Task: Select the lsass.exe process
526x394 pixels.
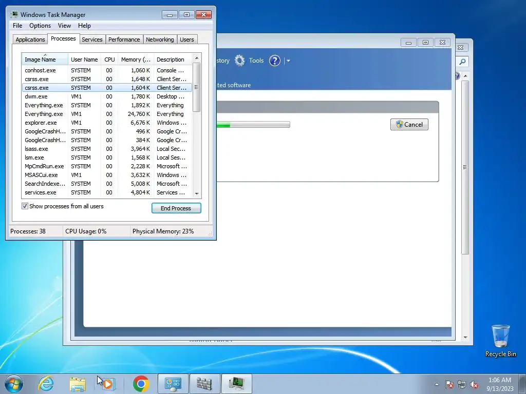Action: pos(107,149)
